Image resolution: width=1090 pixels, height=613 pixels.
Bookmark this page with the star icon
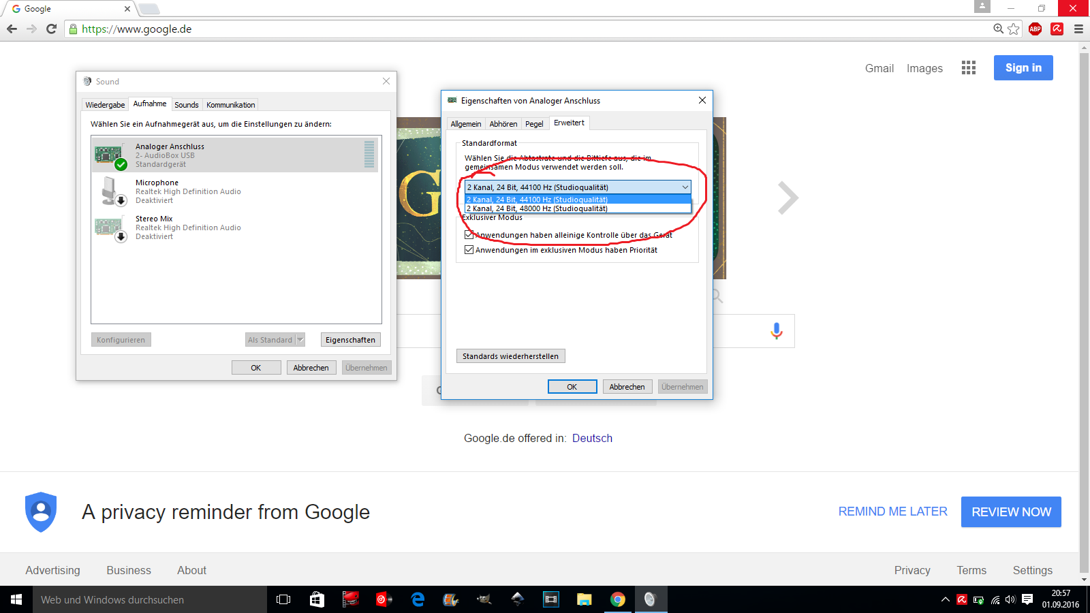[1014, 29]
